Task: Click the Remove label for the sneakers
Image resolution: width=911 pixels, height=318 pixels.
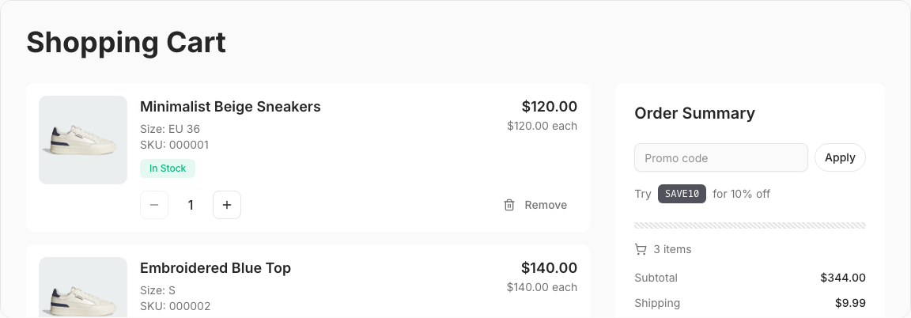Action: (546, 205)
